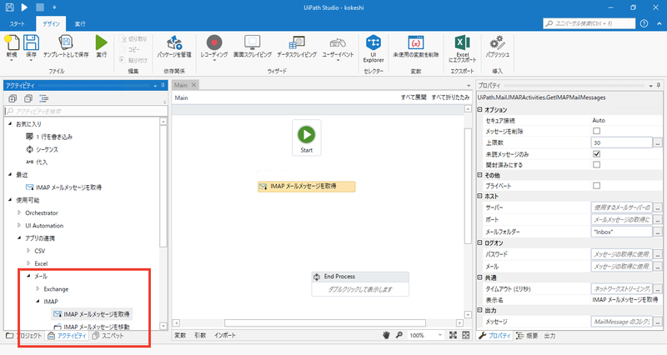667x355 pixels.
Task: Uncheck 未読メッセージのみ checkbox
Action: (596, 153)
